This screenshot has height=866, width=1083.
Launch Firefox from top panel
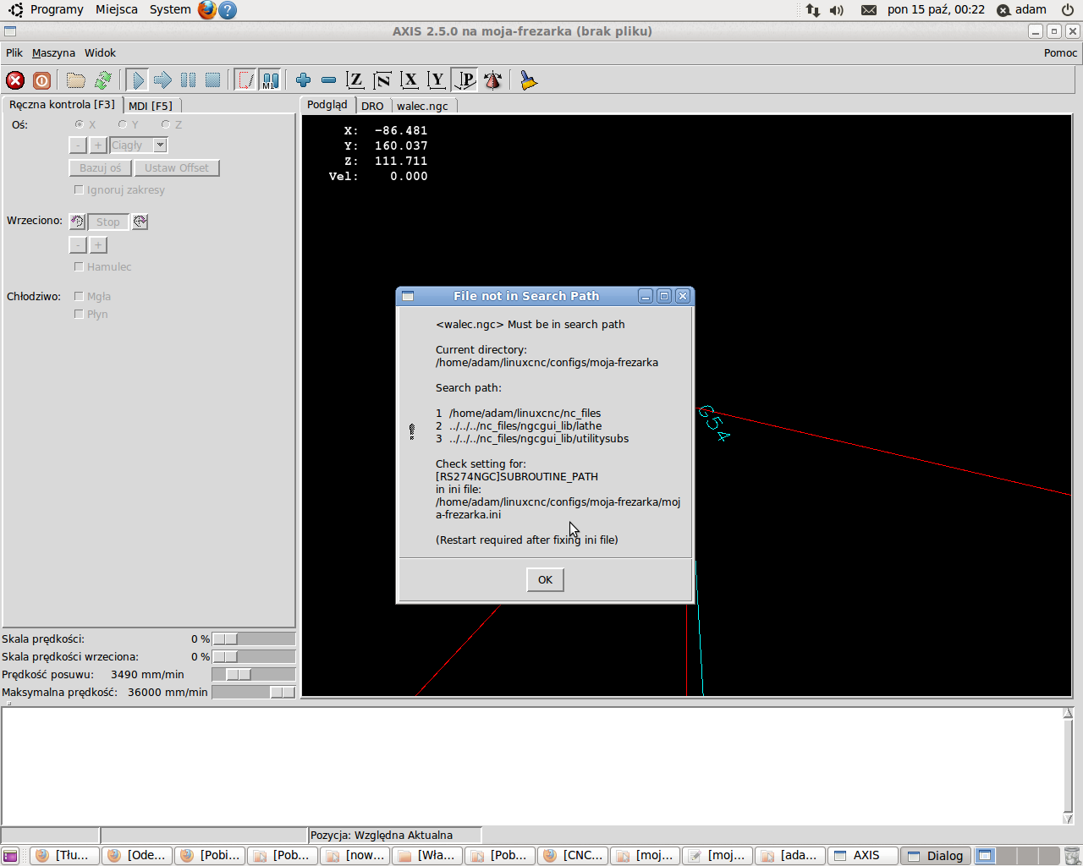pos(207,10)
